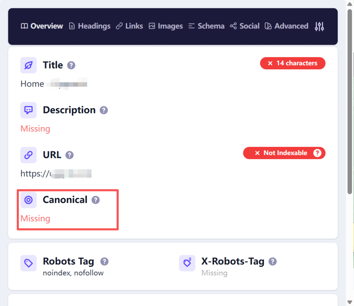Open help for X-Robots-Tag
This screenshot has height=306, width=354.
coord(272,261)
